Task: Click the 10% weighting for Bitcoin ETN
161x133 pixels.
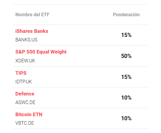Action: [126, 118]
